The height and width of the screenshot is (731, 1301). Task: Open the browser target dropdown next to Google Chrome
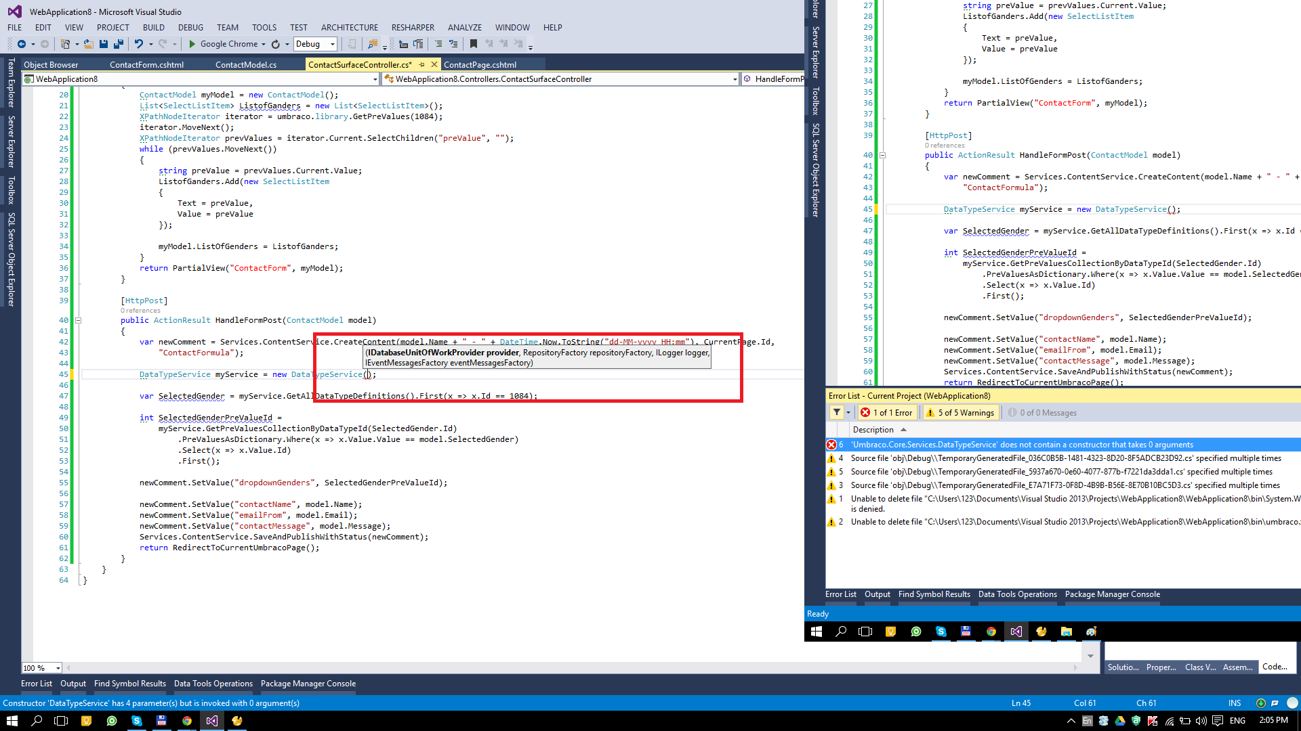tap(264, 44)
